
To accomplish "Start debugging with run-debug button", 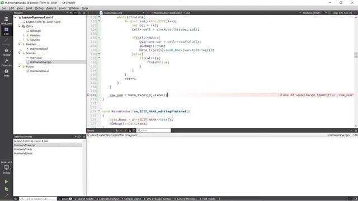I will tap(6, 189).
